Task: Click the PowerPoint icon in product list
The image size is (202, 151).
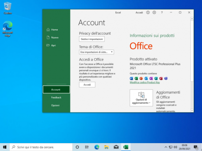Action: tap(141, 78)
